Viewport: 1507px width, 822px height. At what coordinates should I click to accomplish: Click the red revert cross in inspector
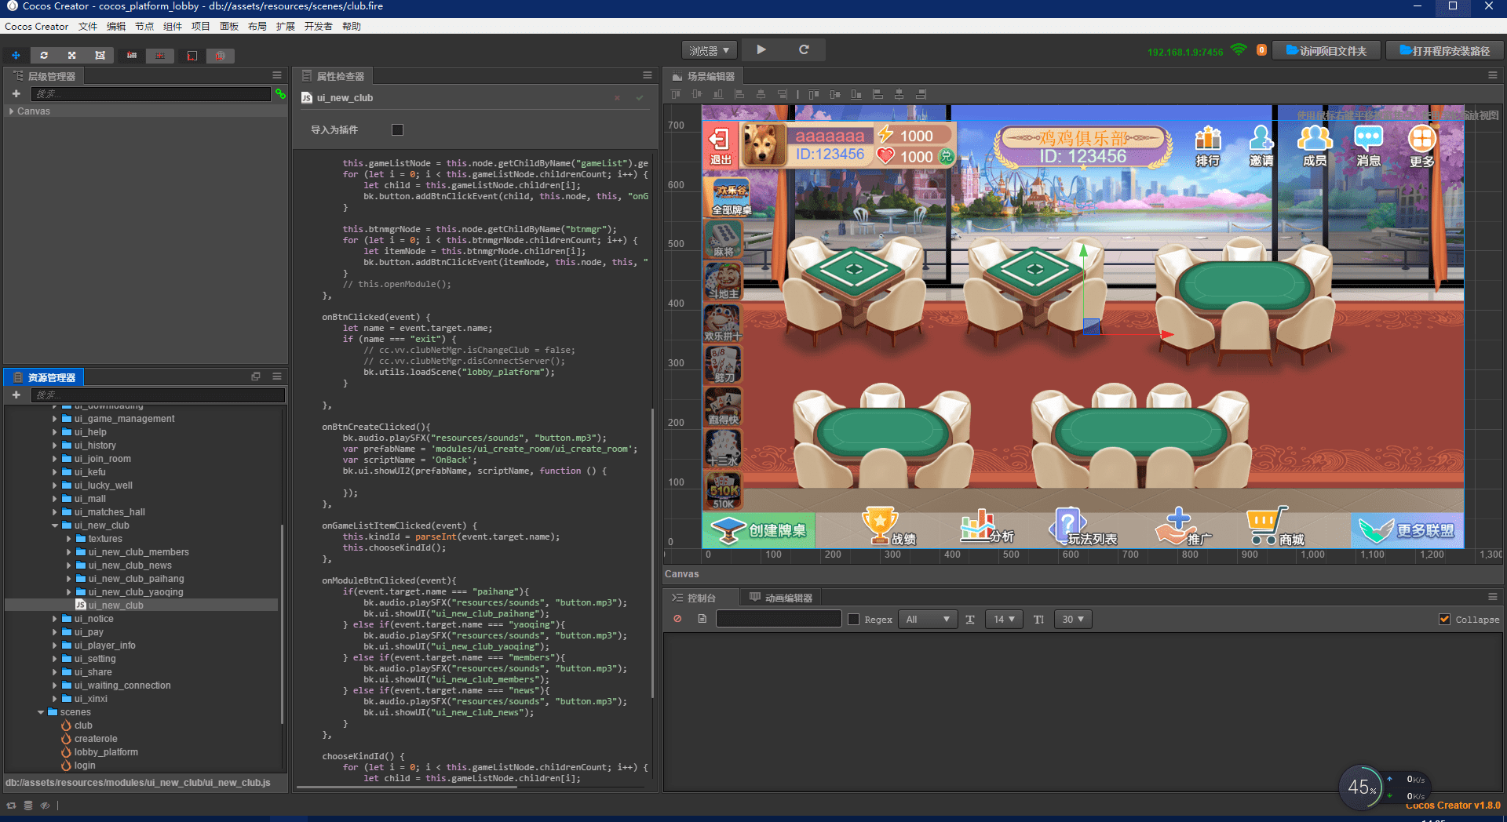618,98
